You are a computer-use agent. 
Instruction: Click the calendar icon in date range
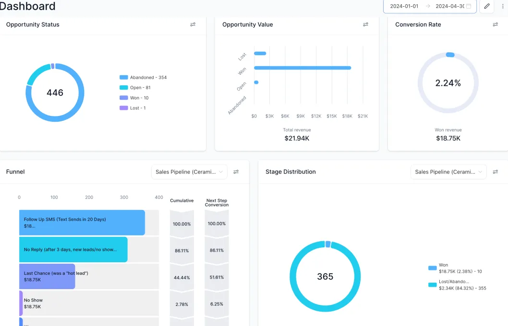pos(469,6)
